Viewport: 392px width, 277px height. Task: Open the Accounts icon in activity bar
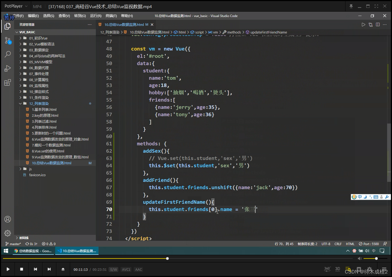(x=8, y=219)
